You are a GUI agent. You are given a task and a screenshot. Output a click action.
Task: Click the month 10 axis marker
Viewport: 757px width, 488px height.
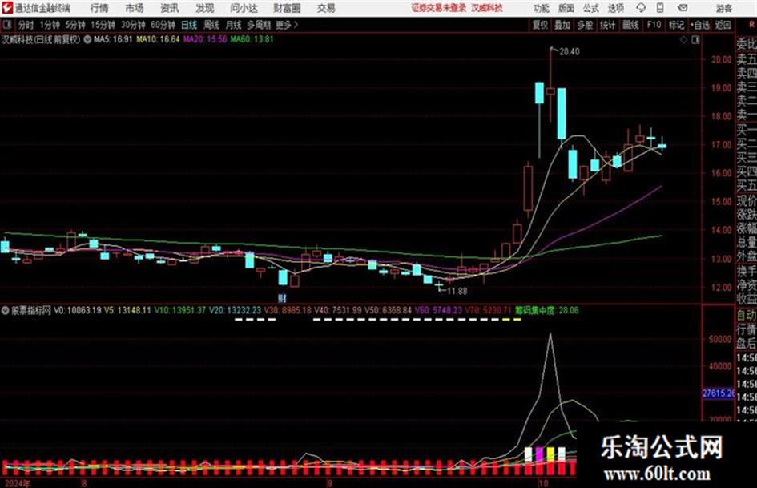542,483
